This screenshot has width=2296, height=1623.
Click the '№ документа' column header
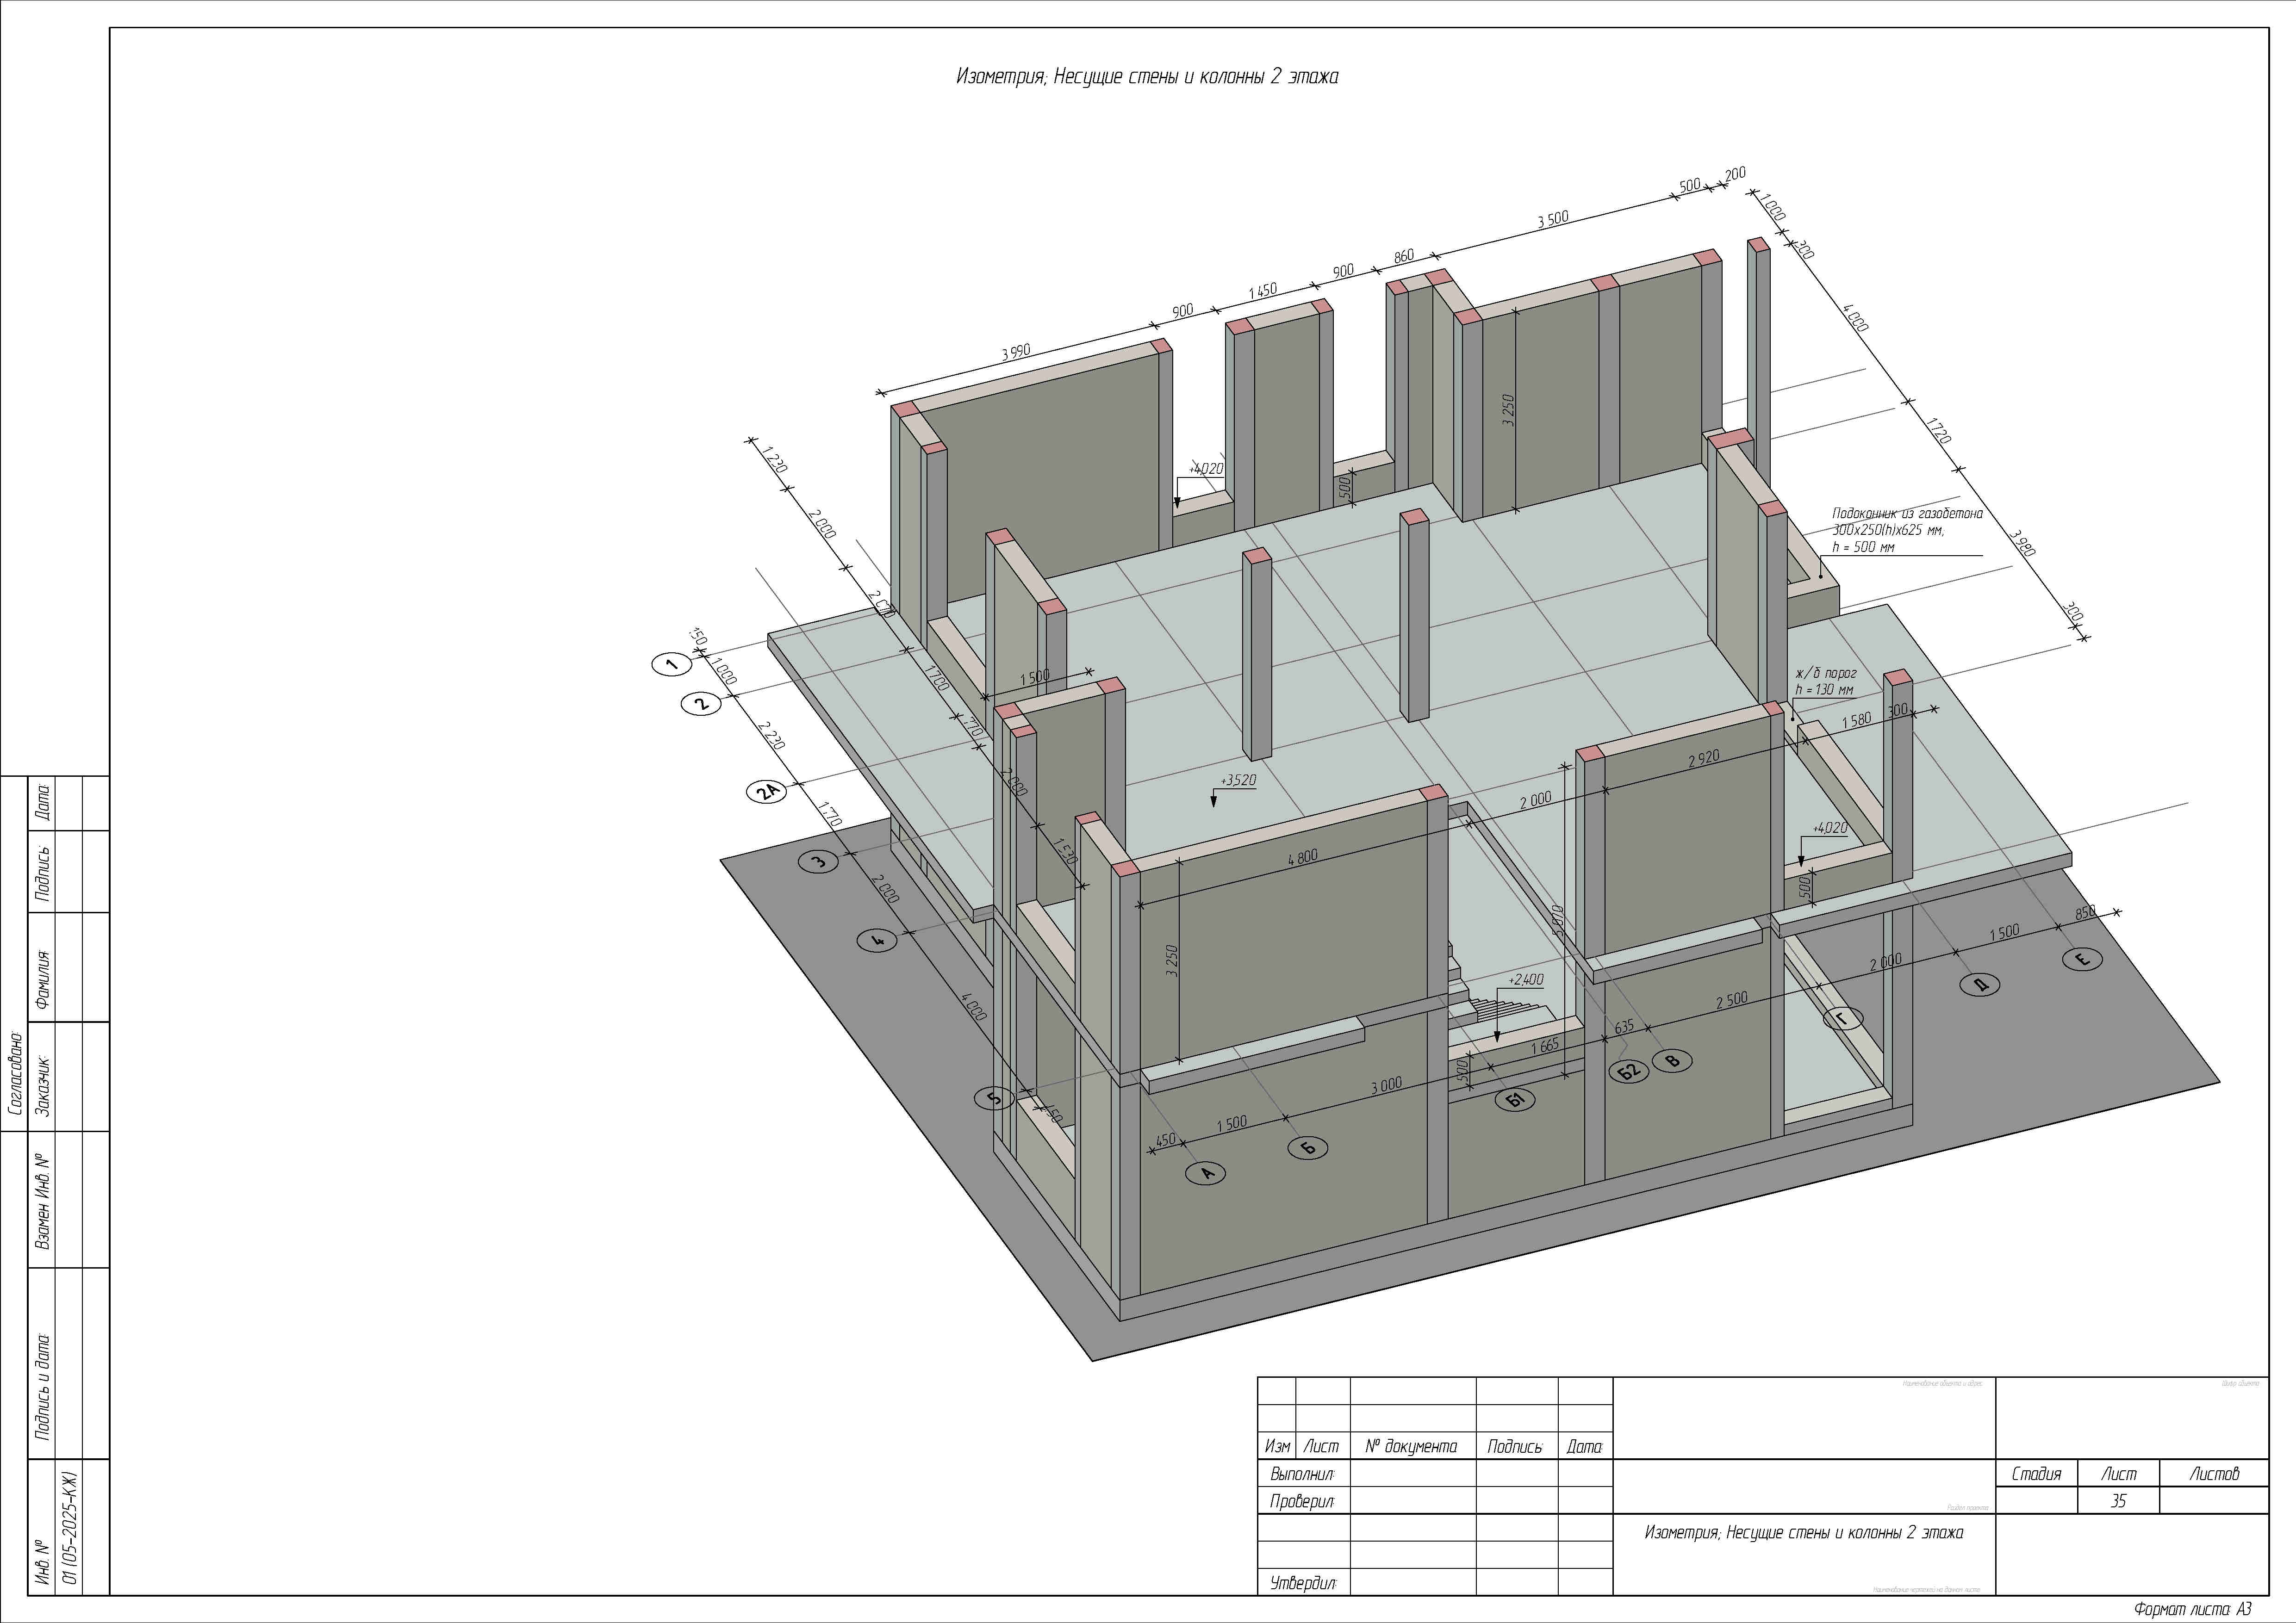(x=1412, y=1446)
